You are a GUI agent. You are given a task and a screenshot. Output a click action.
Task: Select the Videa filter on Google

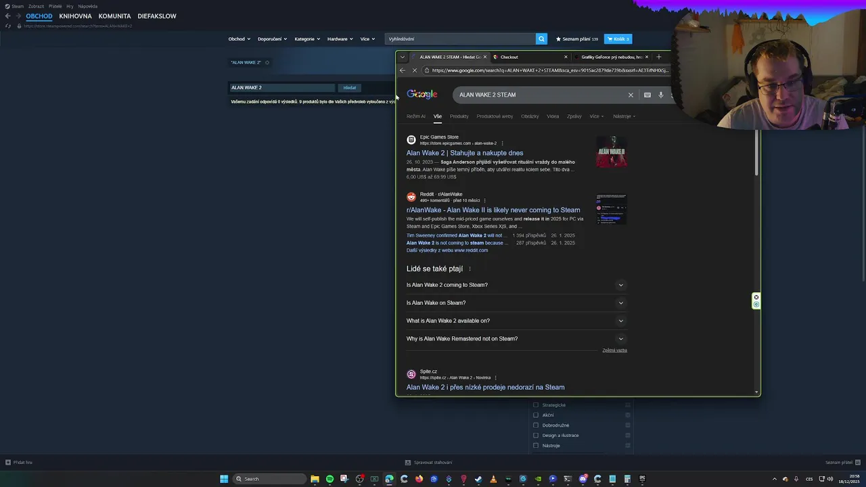click(553, 116)
